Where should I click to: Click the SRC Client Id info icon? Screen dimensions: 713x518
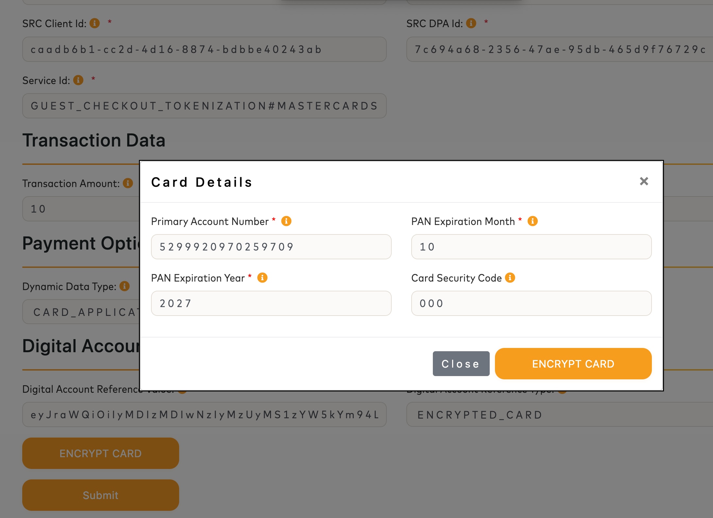[95, 23]
